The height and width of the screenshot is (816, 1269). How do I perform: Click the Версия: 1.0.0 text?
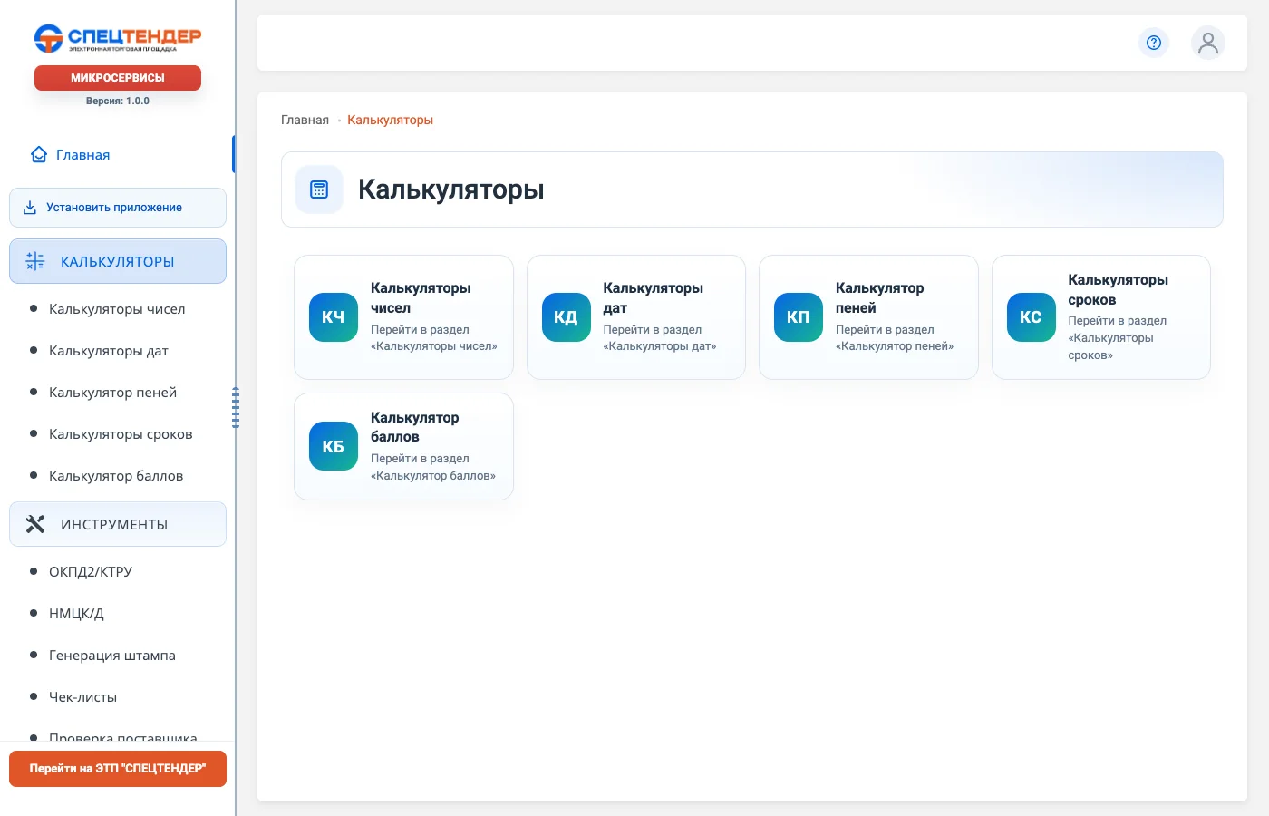click(x=118, y=102)
